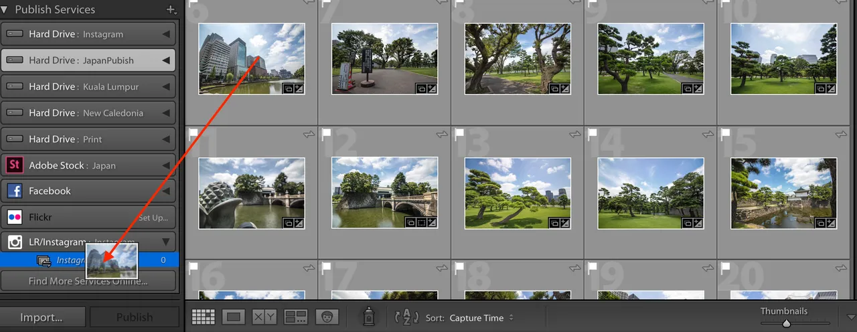Toggle the flag on photo 12

tap(326, 134)
